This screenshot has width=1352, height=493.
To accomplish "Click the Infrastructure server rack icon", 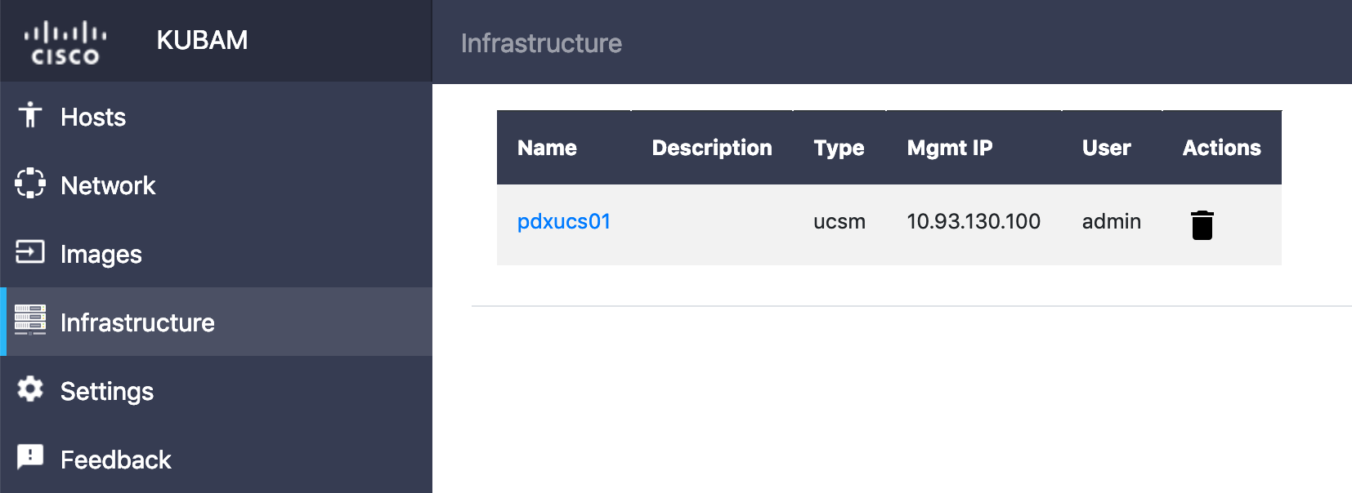I will [x=30, y=321].
